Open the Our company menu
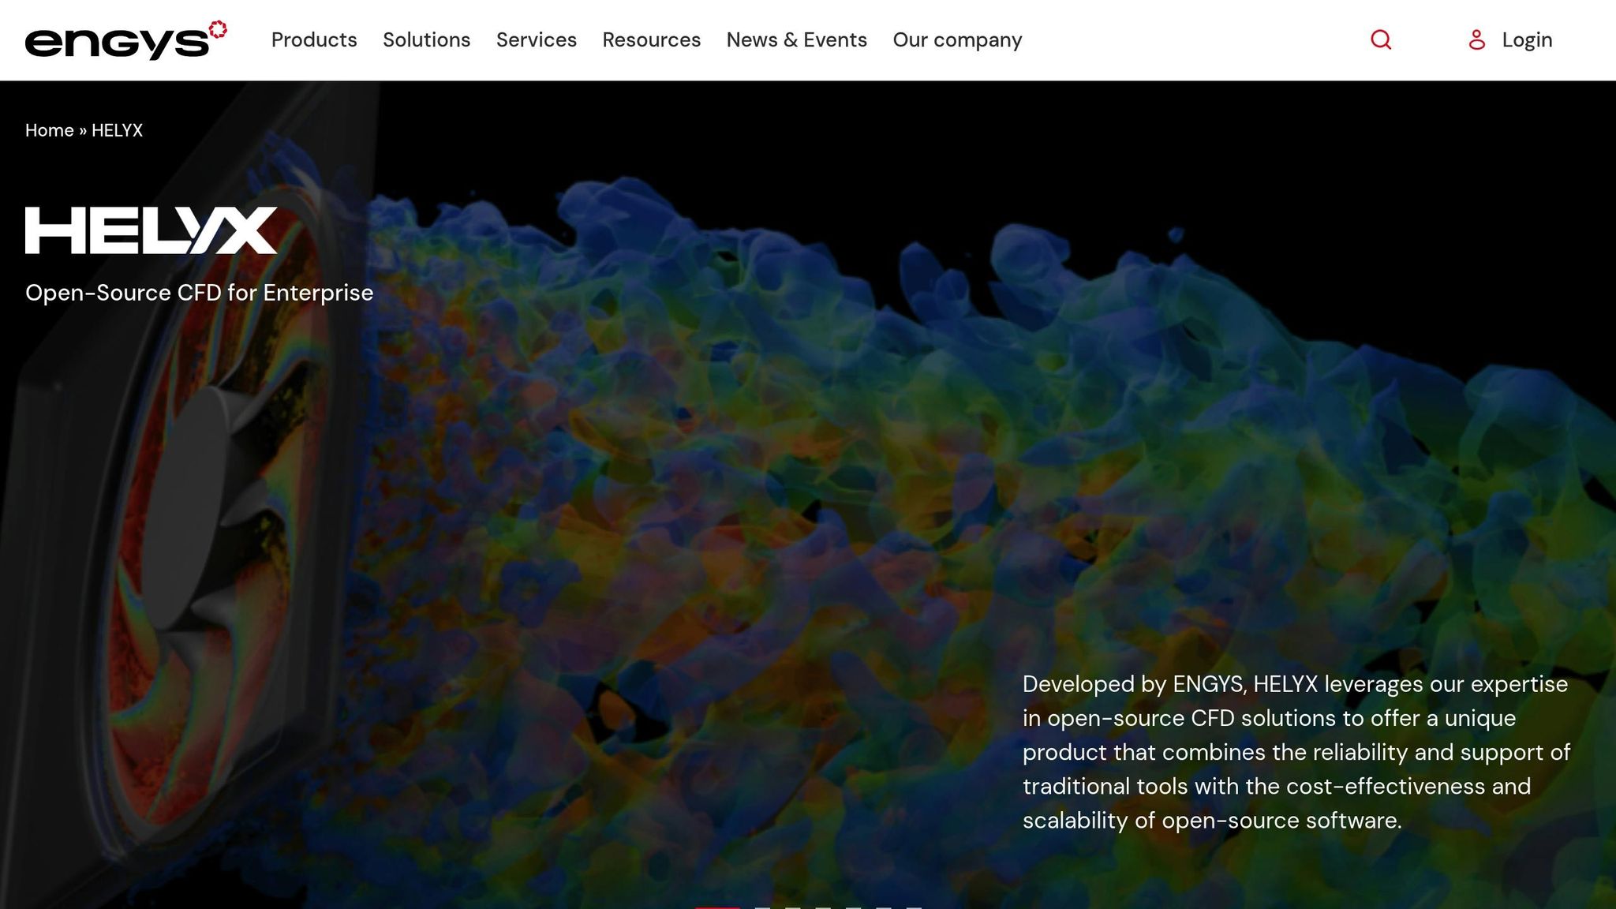 (957, 39)
